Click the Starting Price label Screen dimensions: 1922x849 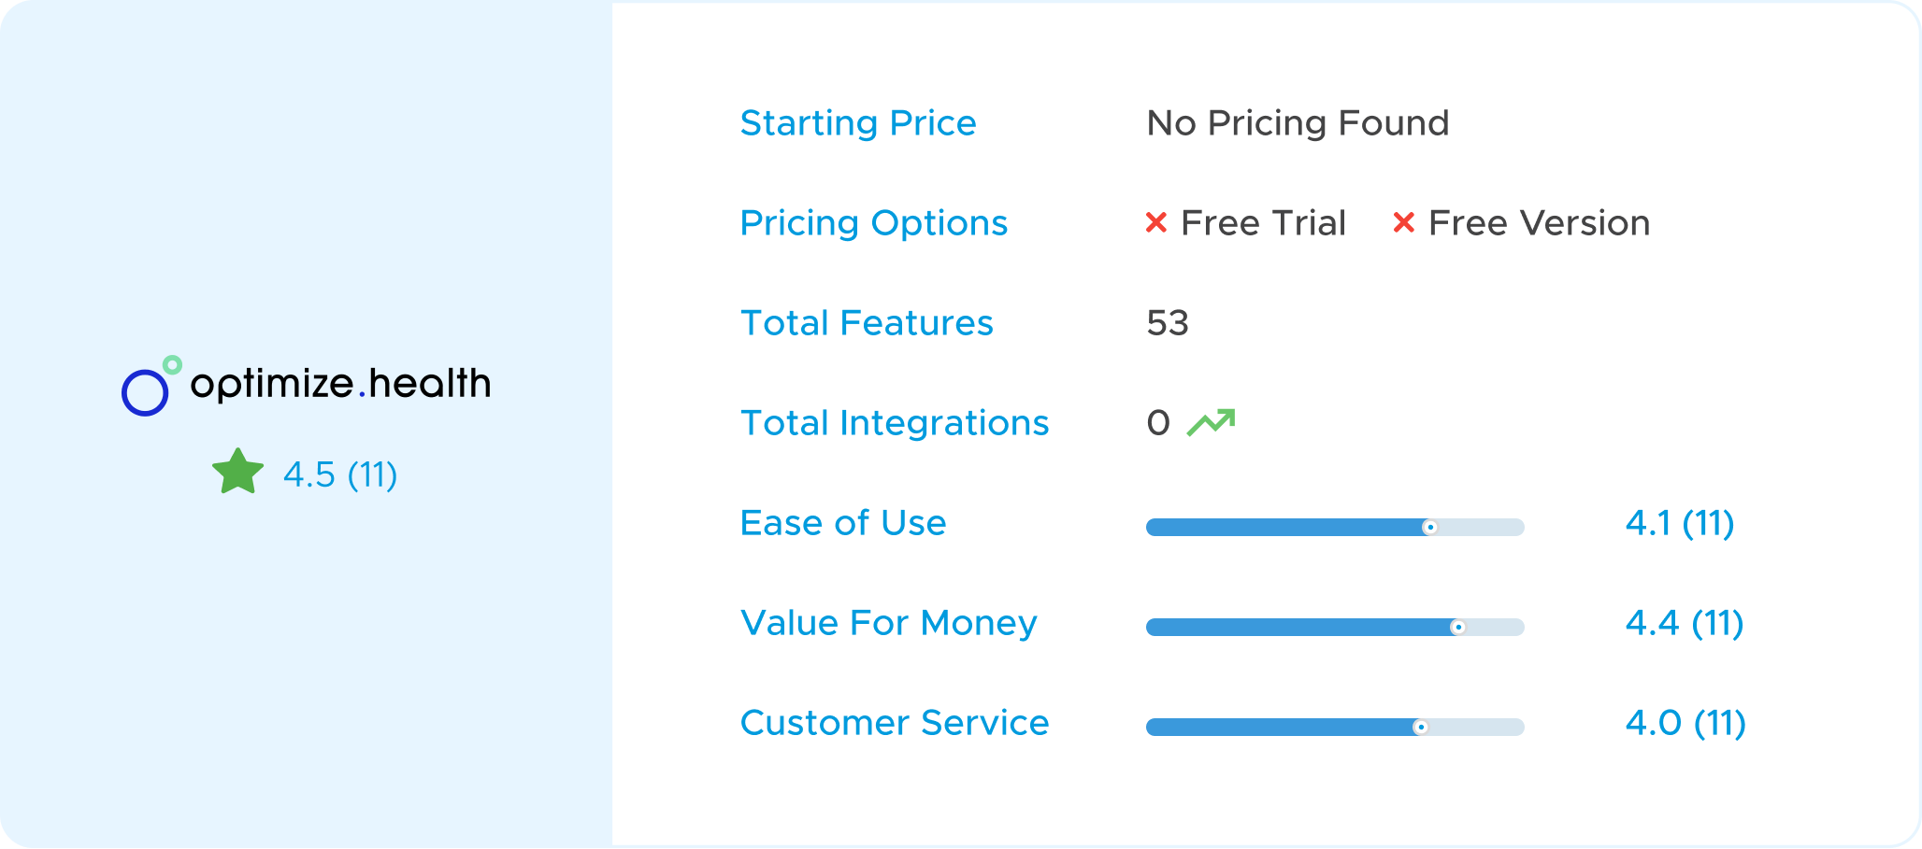[858, 122]
